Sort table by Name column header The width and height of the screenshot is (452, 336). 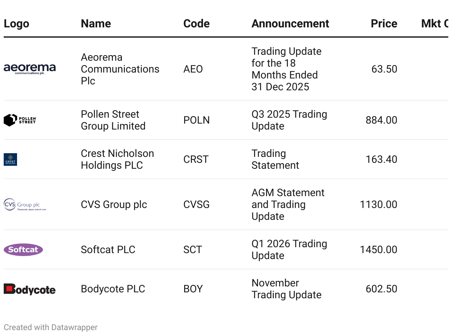pyautogui.click(x=96, y=24)
